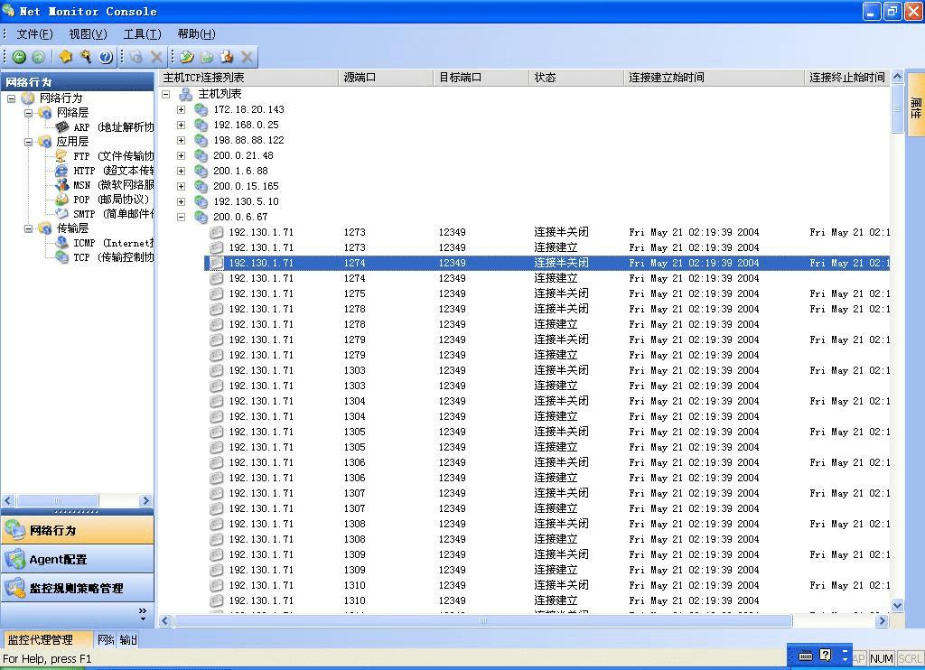Open the 视图(V) menu
The height and width of the screenshot is (670, 925).
point(88,34)
